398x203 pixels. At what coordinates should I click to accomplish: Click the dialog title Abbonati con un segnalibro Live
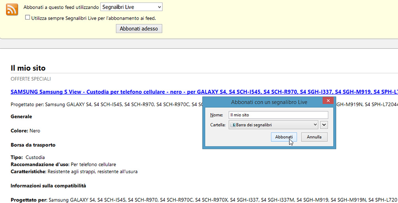[x=269, y=102]
